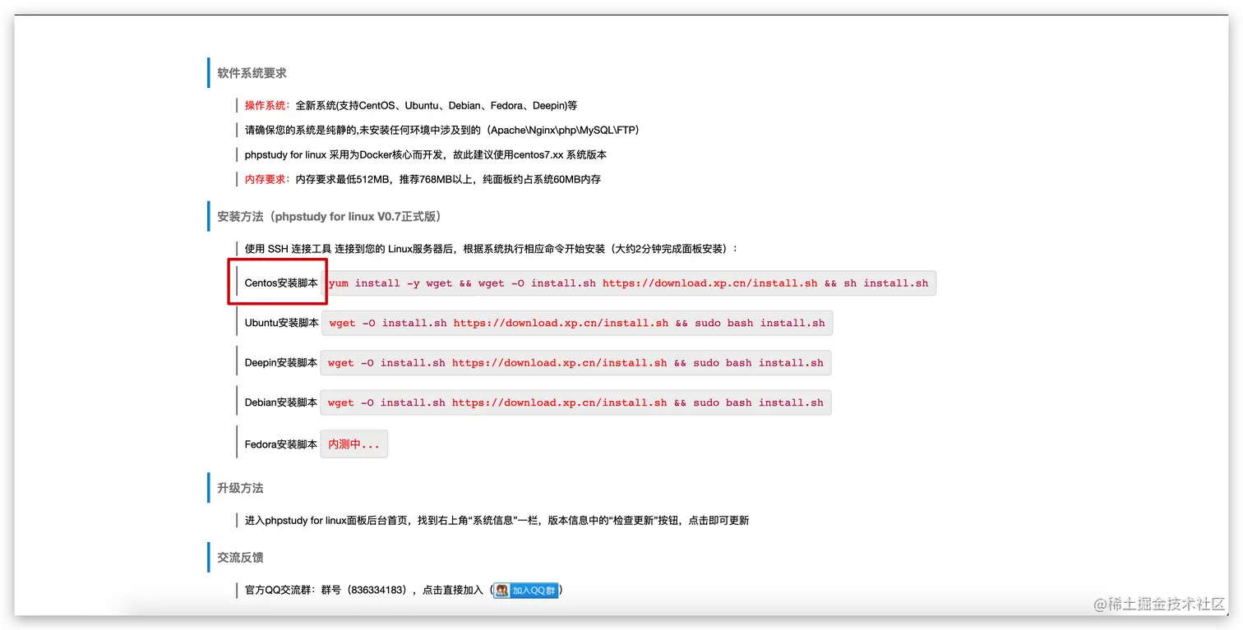Click the 软件系统要求 section heading
This screenshot has width=1243, height=630.
pos(252,73)
